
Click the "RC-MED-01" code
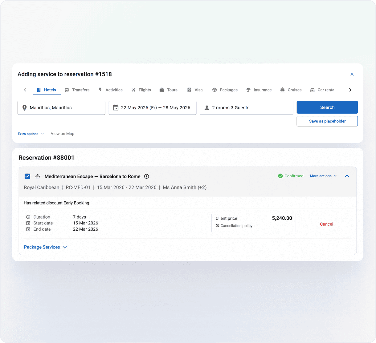(78, 188)
